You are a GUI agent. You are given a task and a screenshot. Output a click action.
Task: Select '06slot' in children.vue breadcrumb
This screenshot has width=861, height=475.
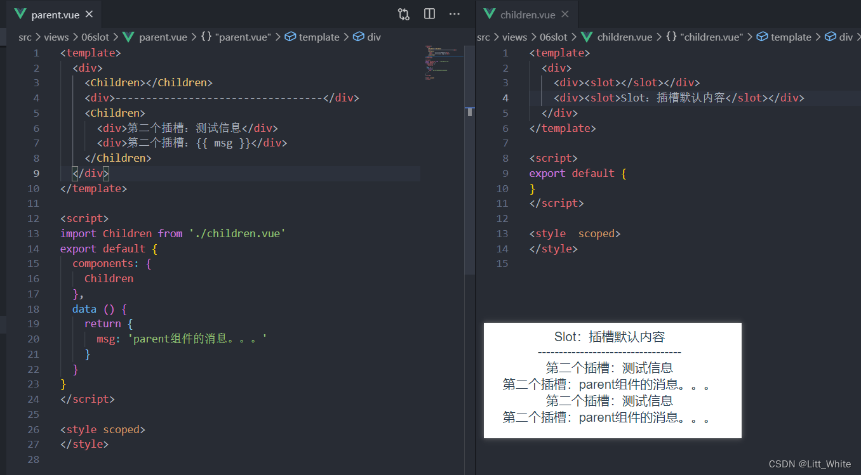click(x=554, y=37)
